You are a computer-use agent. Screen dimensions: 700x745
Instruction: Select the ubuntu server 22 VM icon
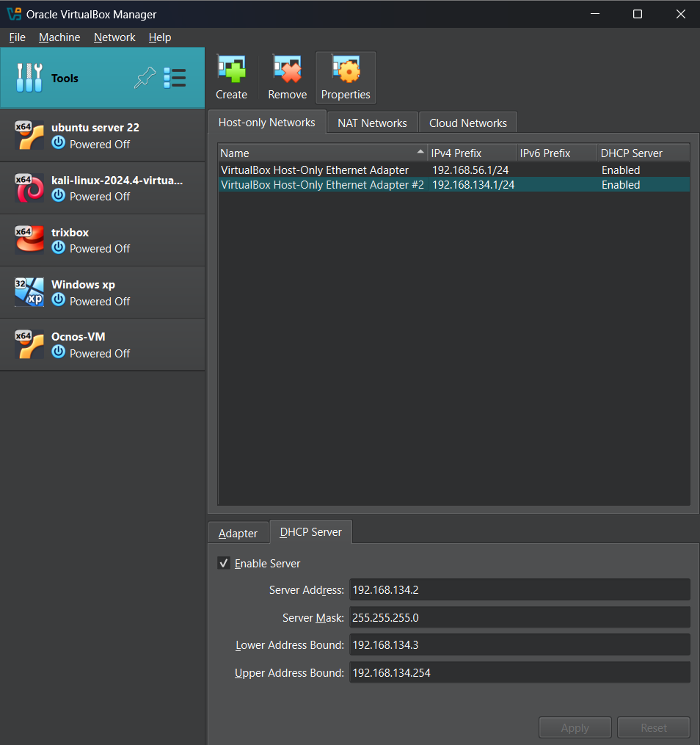point(29,136)
